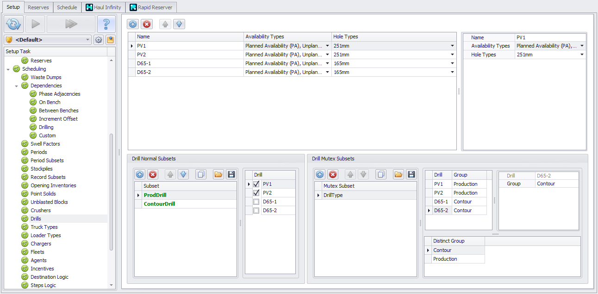This screenshot has height=294, width=598.
Task: Open the Default scenario dropdown
Action: pos(88,40)
